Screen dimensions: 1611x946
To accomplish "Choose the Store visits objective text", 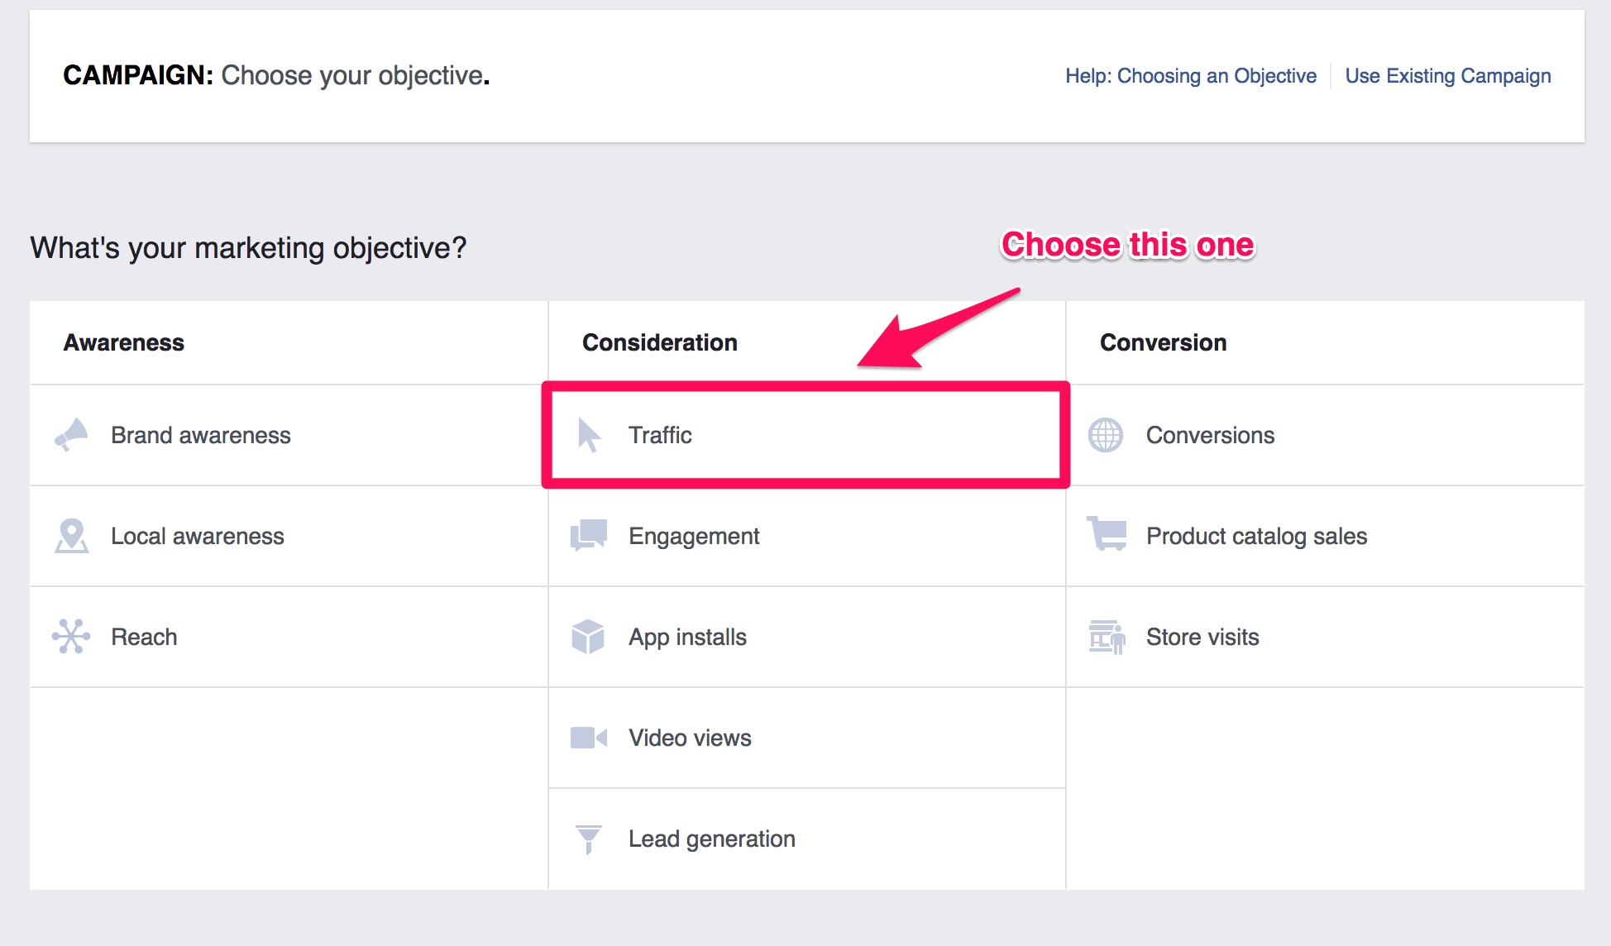I will (x=1202, y=637).
